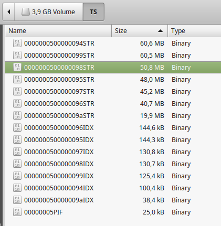Image resolution: width=221 pixels, height=226 pixels.
Task: Select icon of 0000000500000096IDX file
Action: click(17, 127)
